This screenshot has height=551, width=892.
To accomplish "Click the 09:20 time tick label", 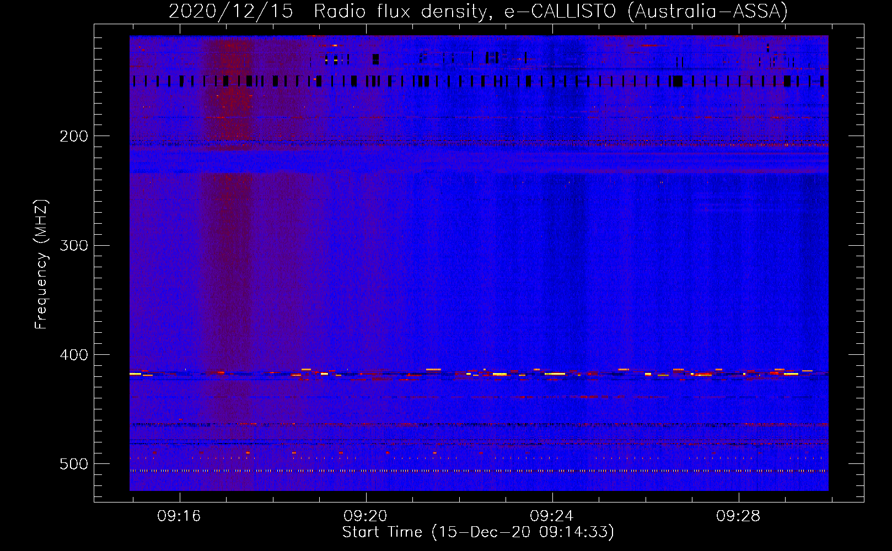I will click(366, 516).
